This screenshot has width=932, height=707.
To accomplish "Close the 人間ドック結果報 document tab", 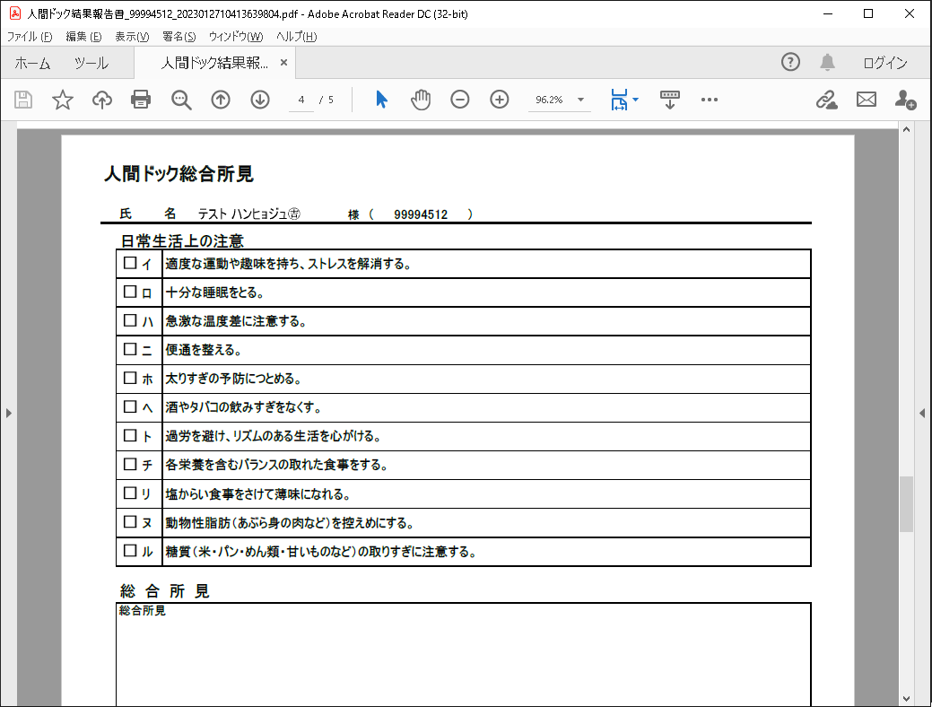I will [283, 63].
